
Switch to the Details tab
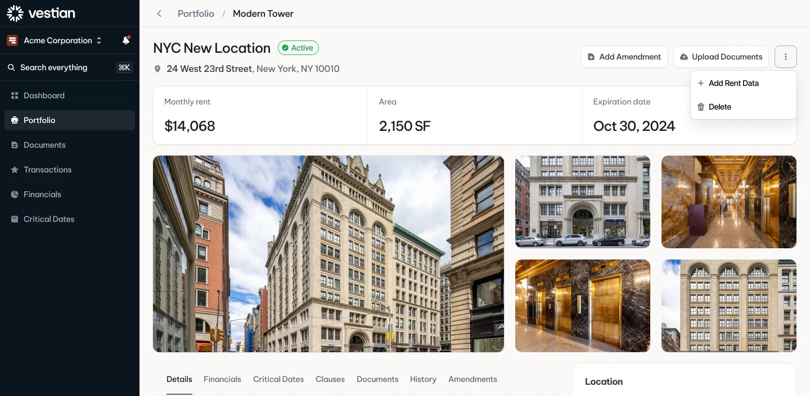[179, 380]
